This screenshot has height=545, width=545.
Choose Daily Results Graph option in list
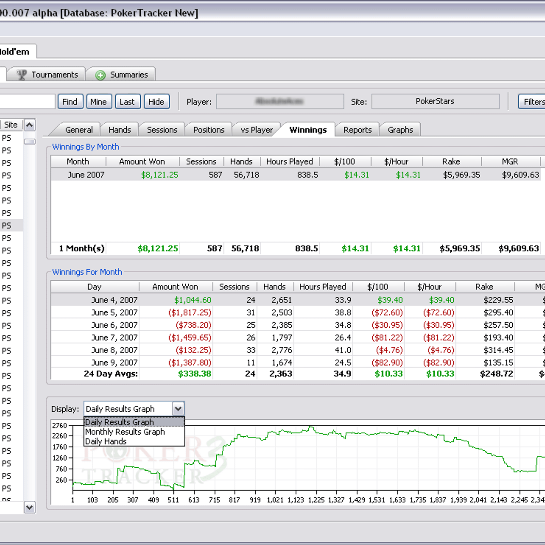tap(134, 422)
